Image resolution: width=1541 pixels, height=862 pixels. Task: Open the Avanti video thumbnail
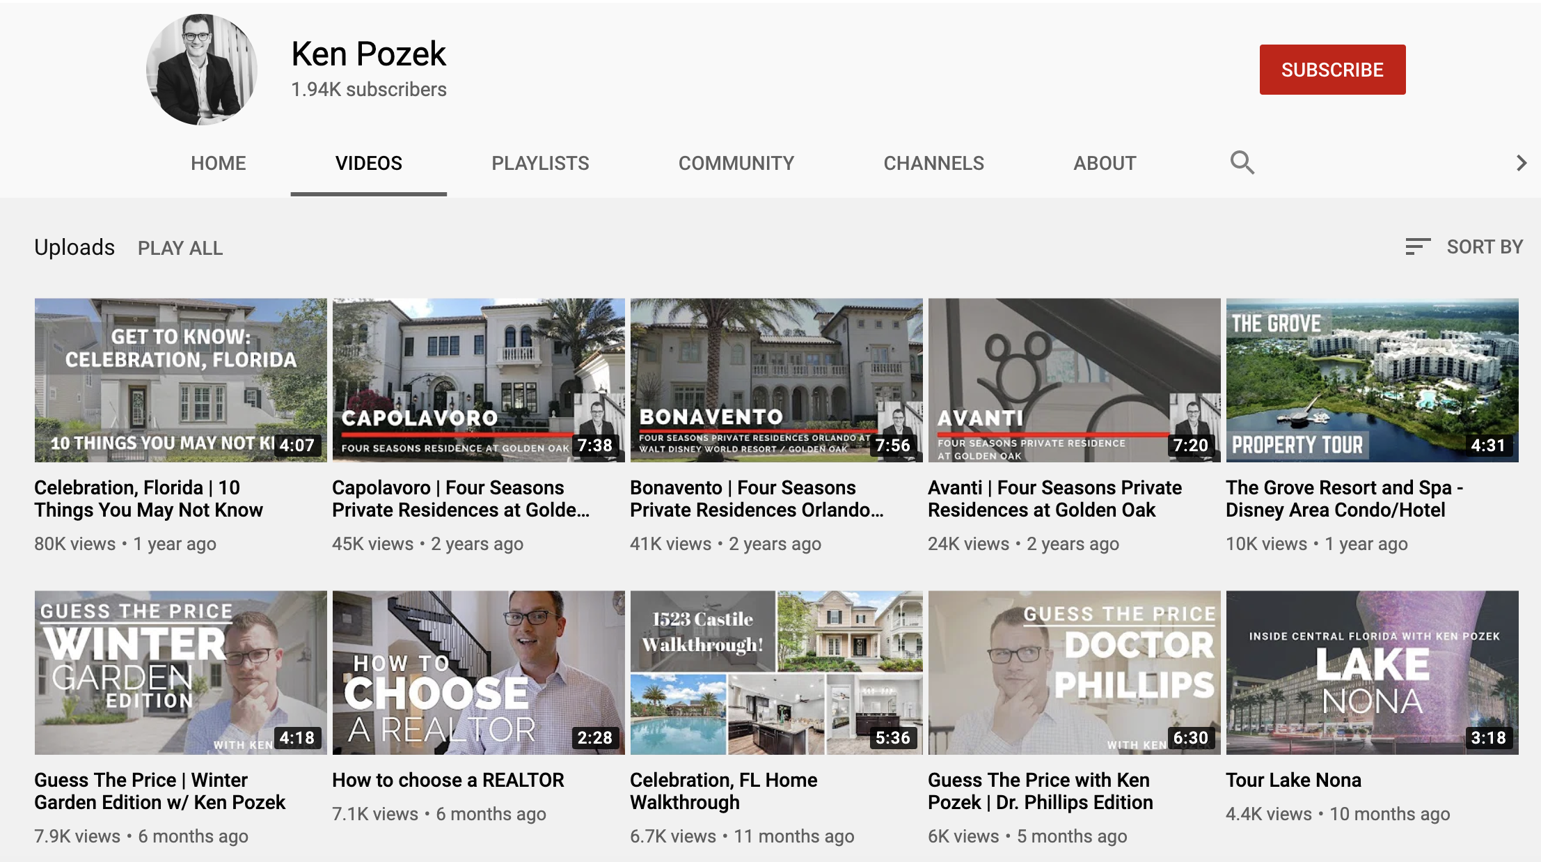click(1075, 380)
